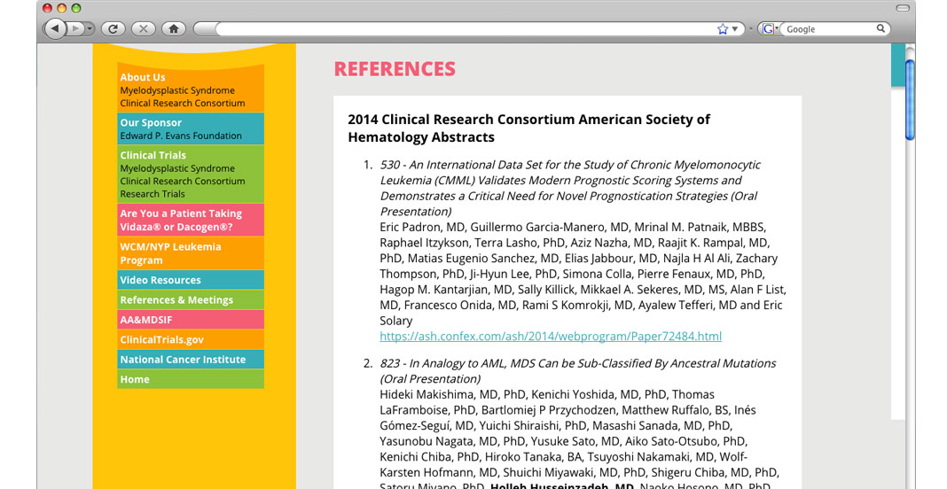Click the toolbar toggle pill in title bar
Image resolution: width=947 pixels, height=489 pixels.
903,9
